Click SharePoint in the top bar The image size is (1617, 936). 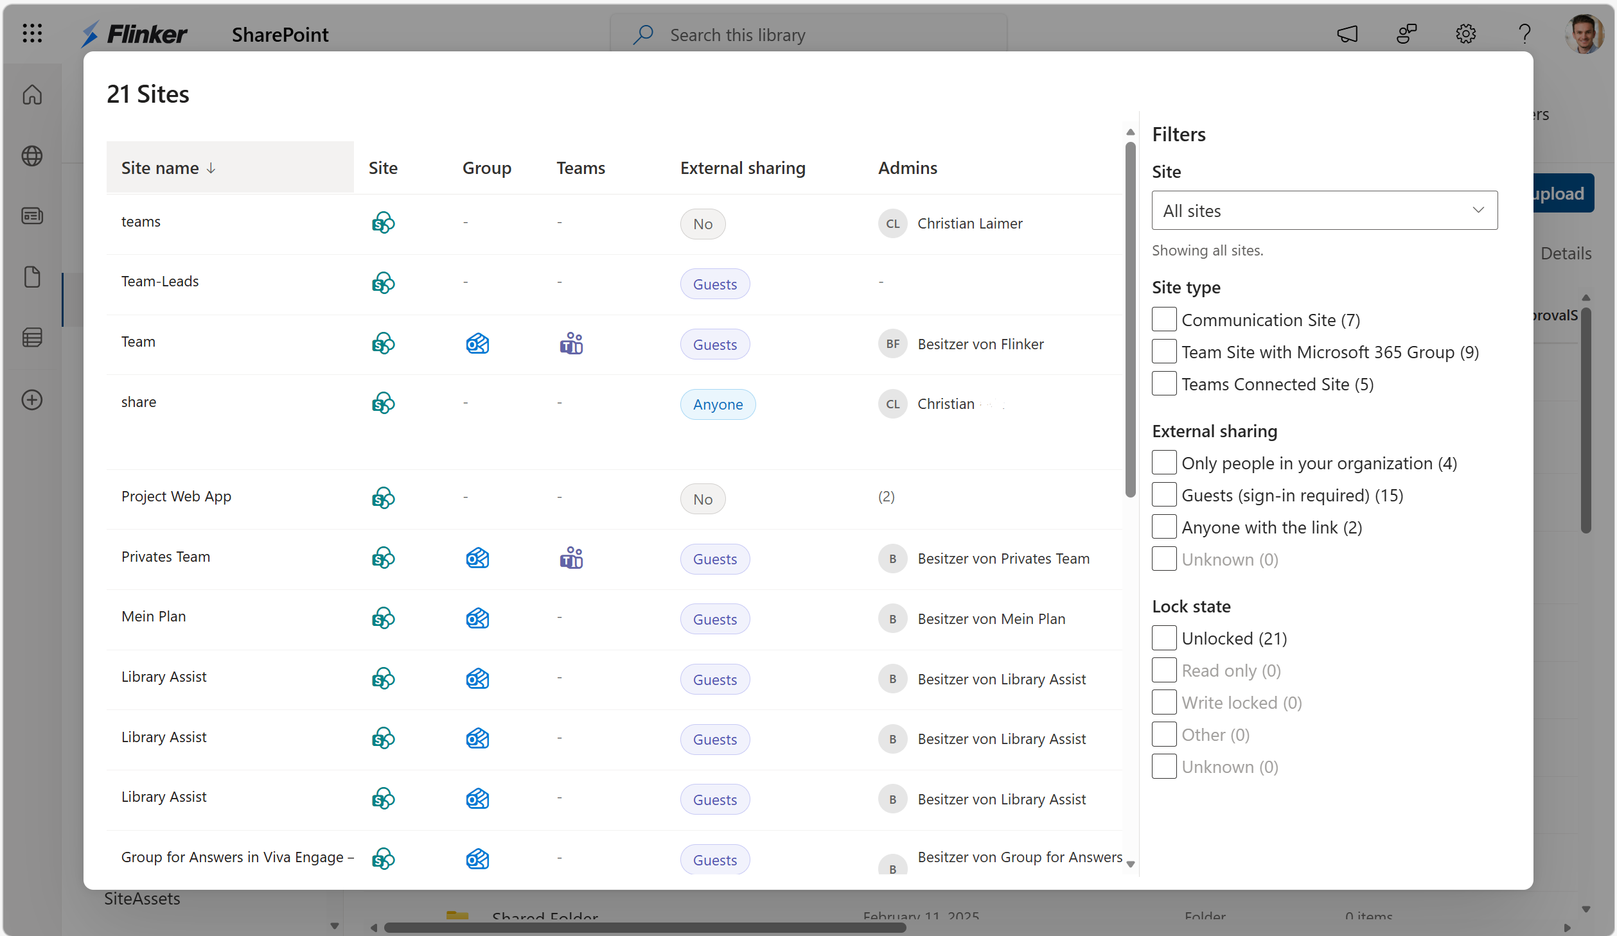pos(279,34)
